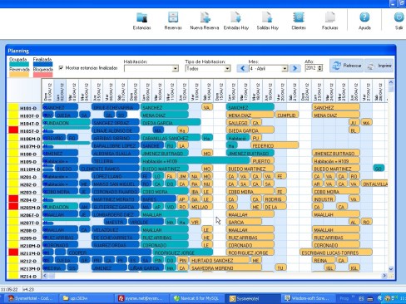Click red status marker for H205M-D

[13, 206]
